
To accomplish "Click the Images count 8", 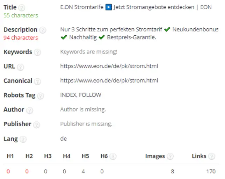I will (x=172, y=172).
